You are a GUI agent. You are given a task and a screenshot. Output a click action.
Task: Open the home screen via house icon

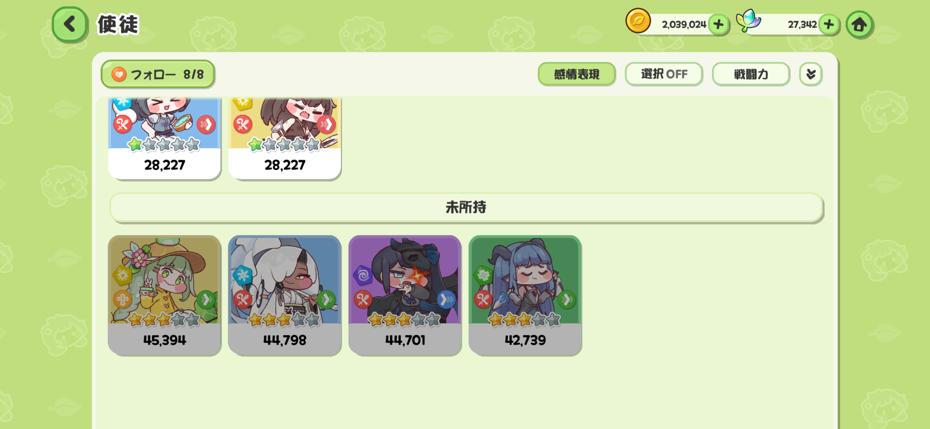pos(859,25)
